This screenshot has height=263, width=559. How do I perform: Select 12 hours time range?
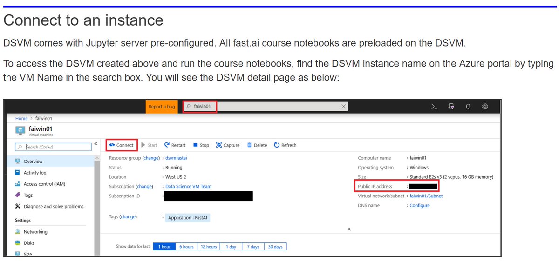point(208,247)
